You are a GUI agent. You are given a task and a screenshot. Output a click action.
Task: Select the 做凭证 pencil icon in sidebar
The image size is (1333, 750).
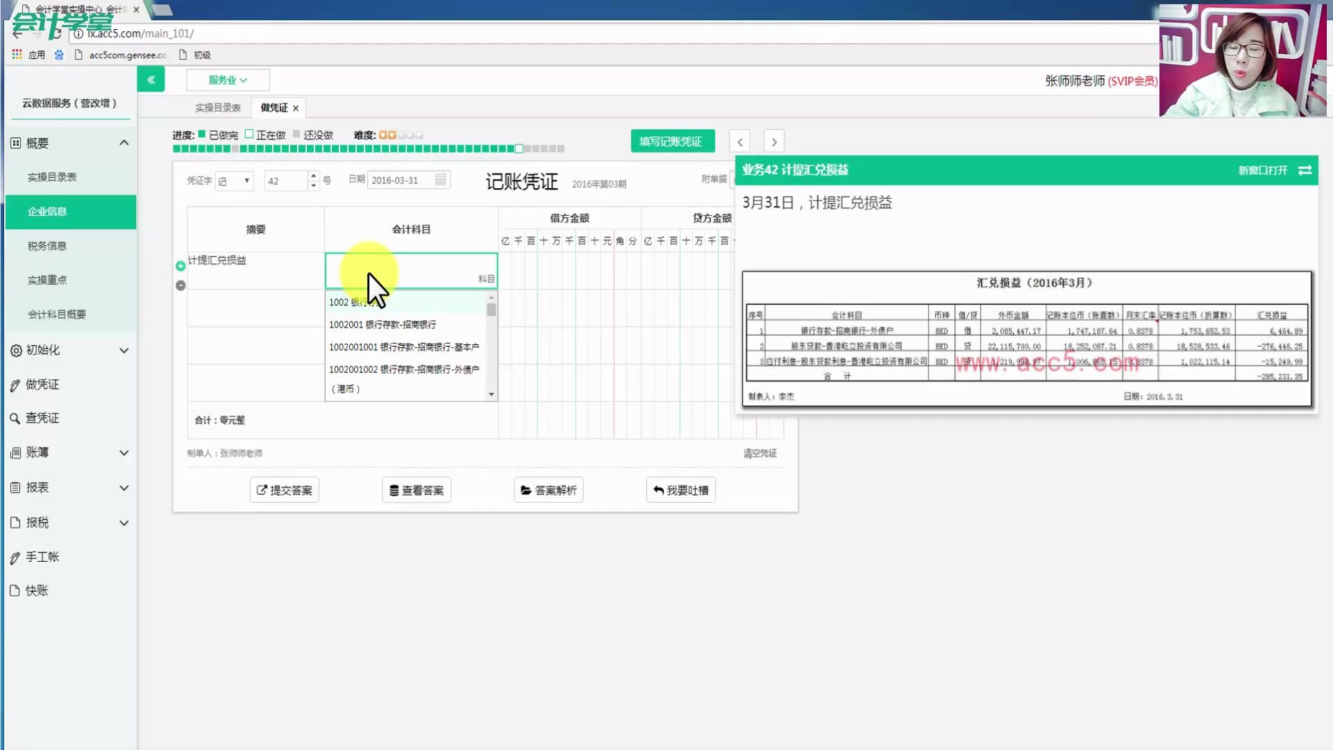(x=15, y=384)
